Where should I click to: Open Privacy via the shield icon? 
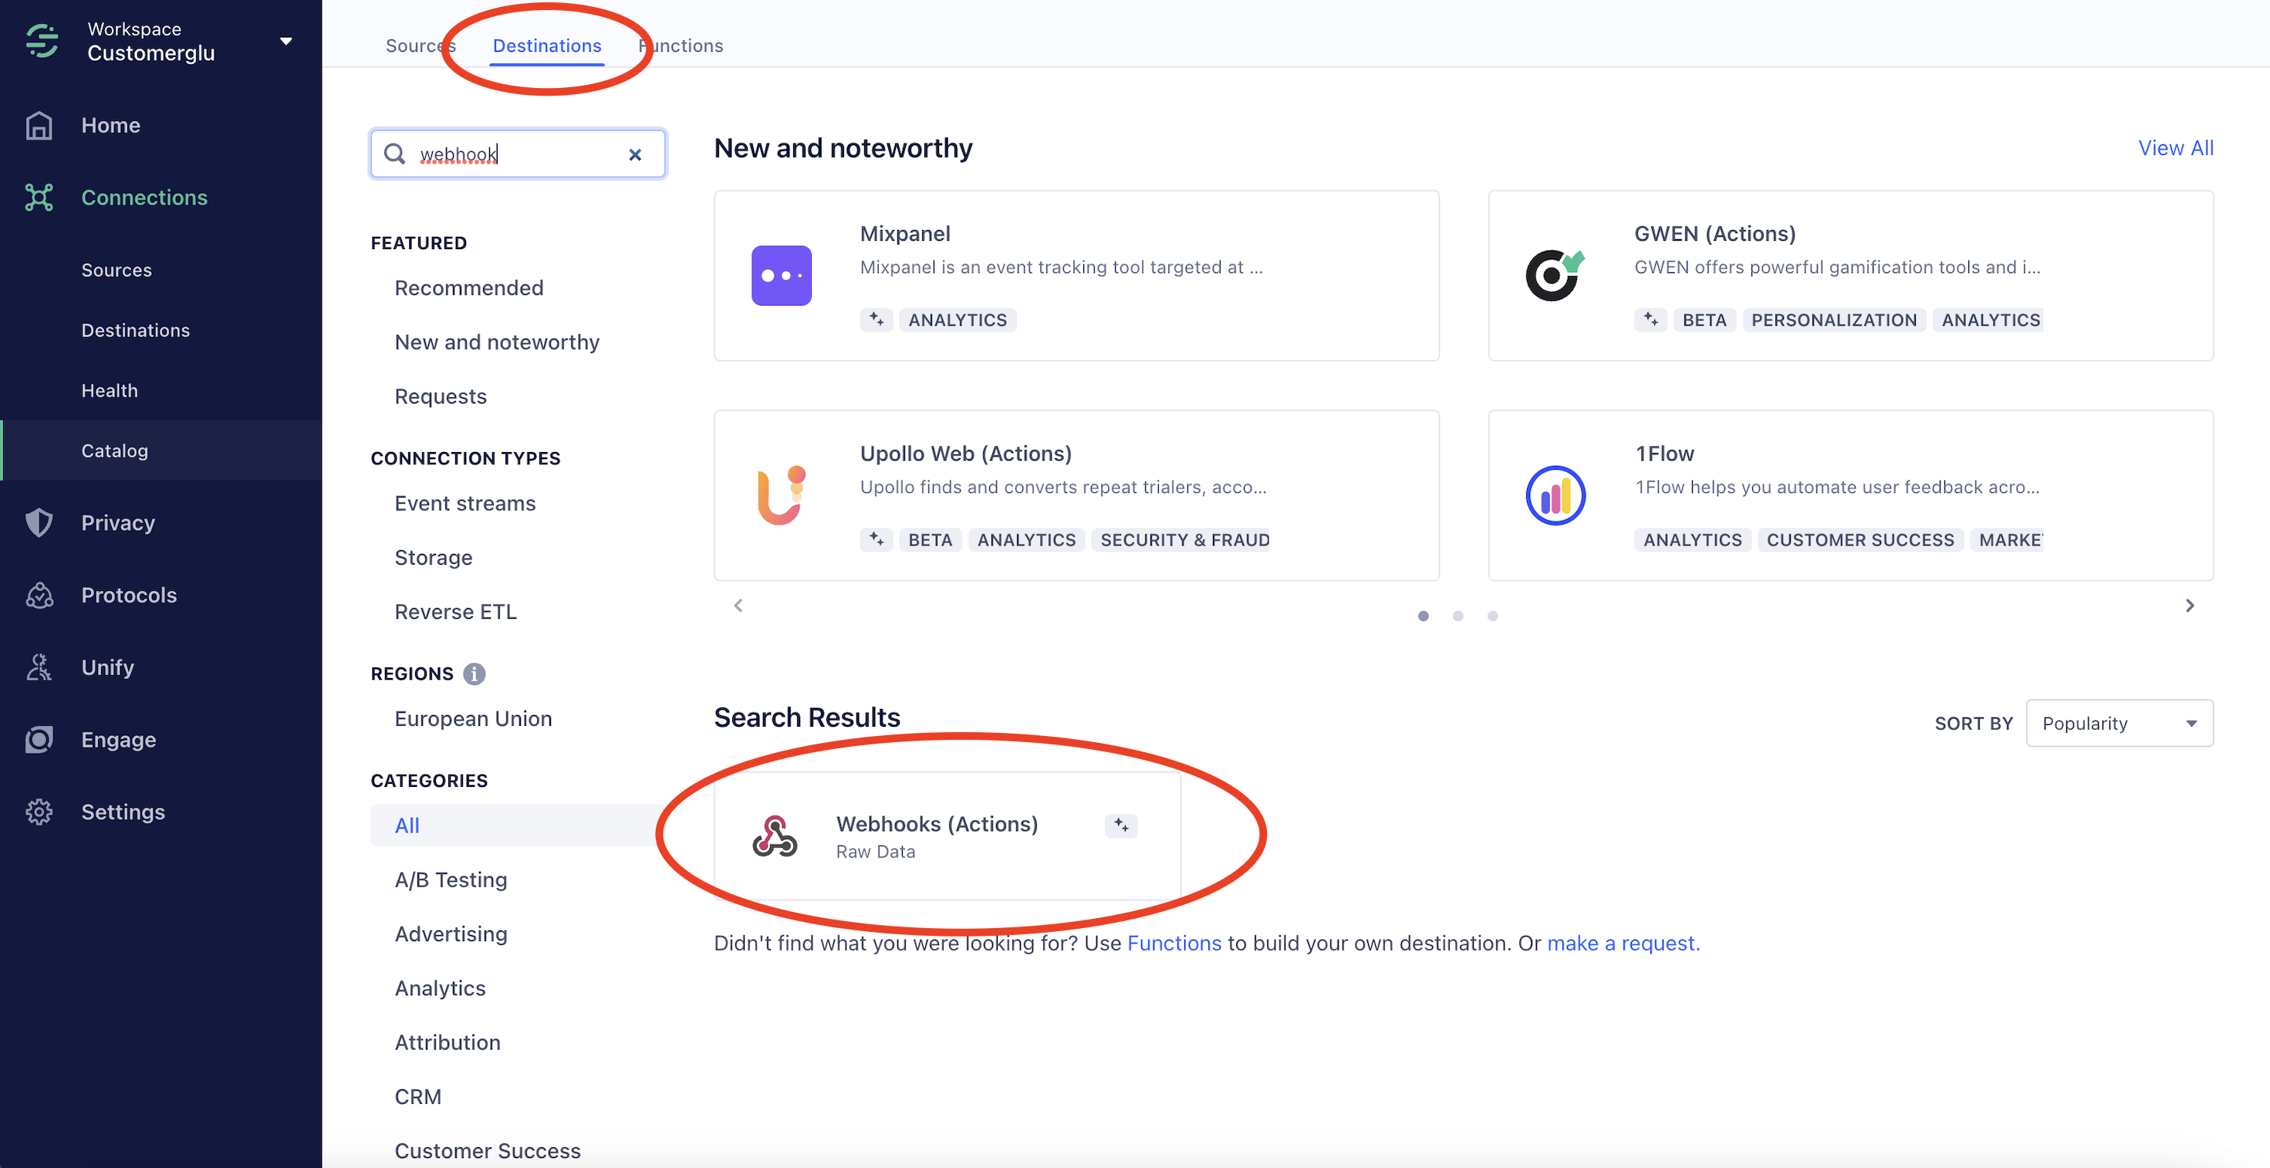tap(39, 522)
